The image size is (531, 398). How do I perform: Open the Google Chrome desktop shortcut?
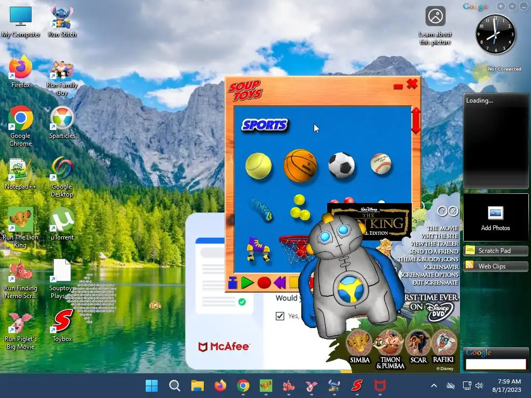21,126
